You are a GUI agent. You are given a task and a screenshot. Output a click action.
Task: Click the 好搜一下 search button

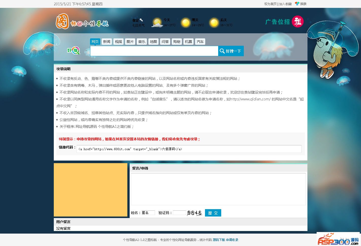(231, 51)
